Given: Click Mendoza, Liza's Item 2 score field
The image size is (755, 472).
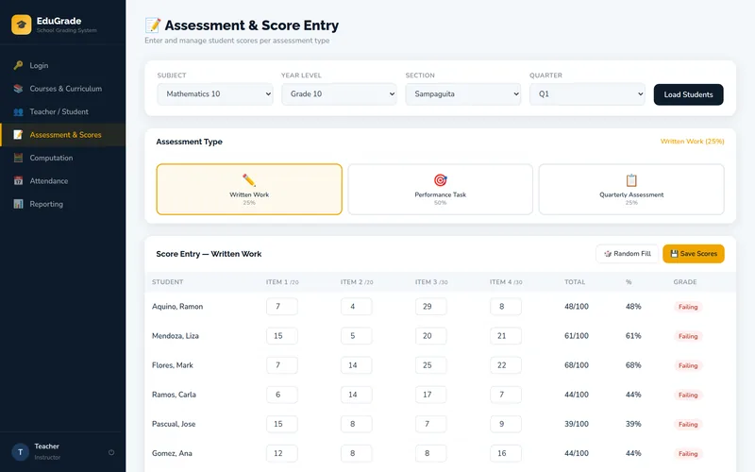Looking at the screenshot, I should tap(357, 336).
